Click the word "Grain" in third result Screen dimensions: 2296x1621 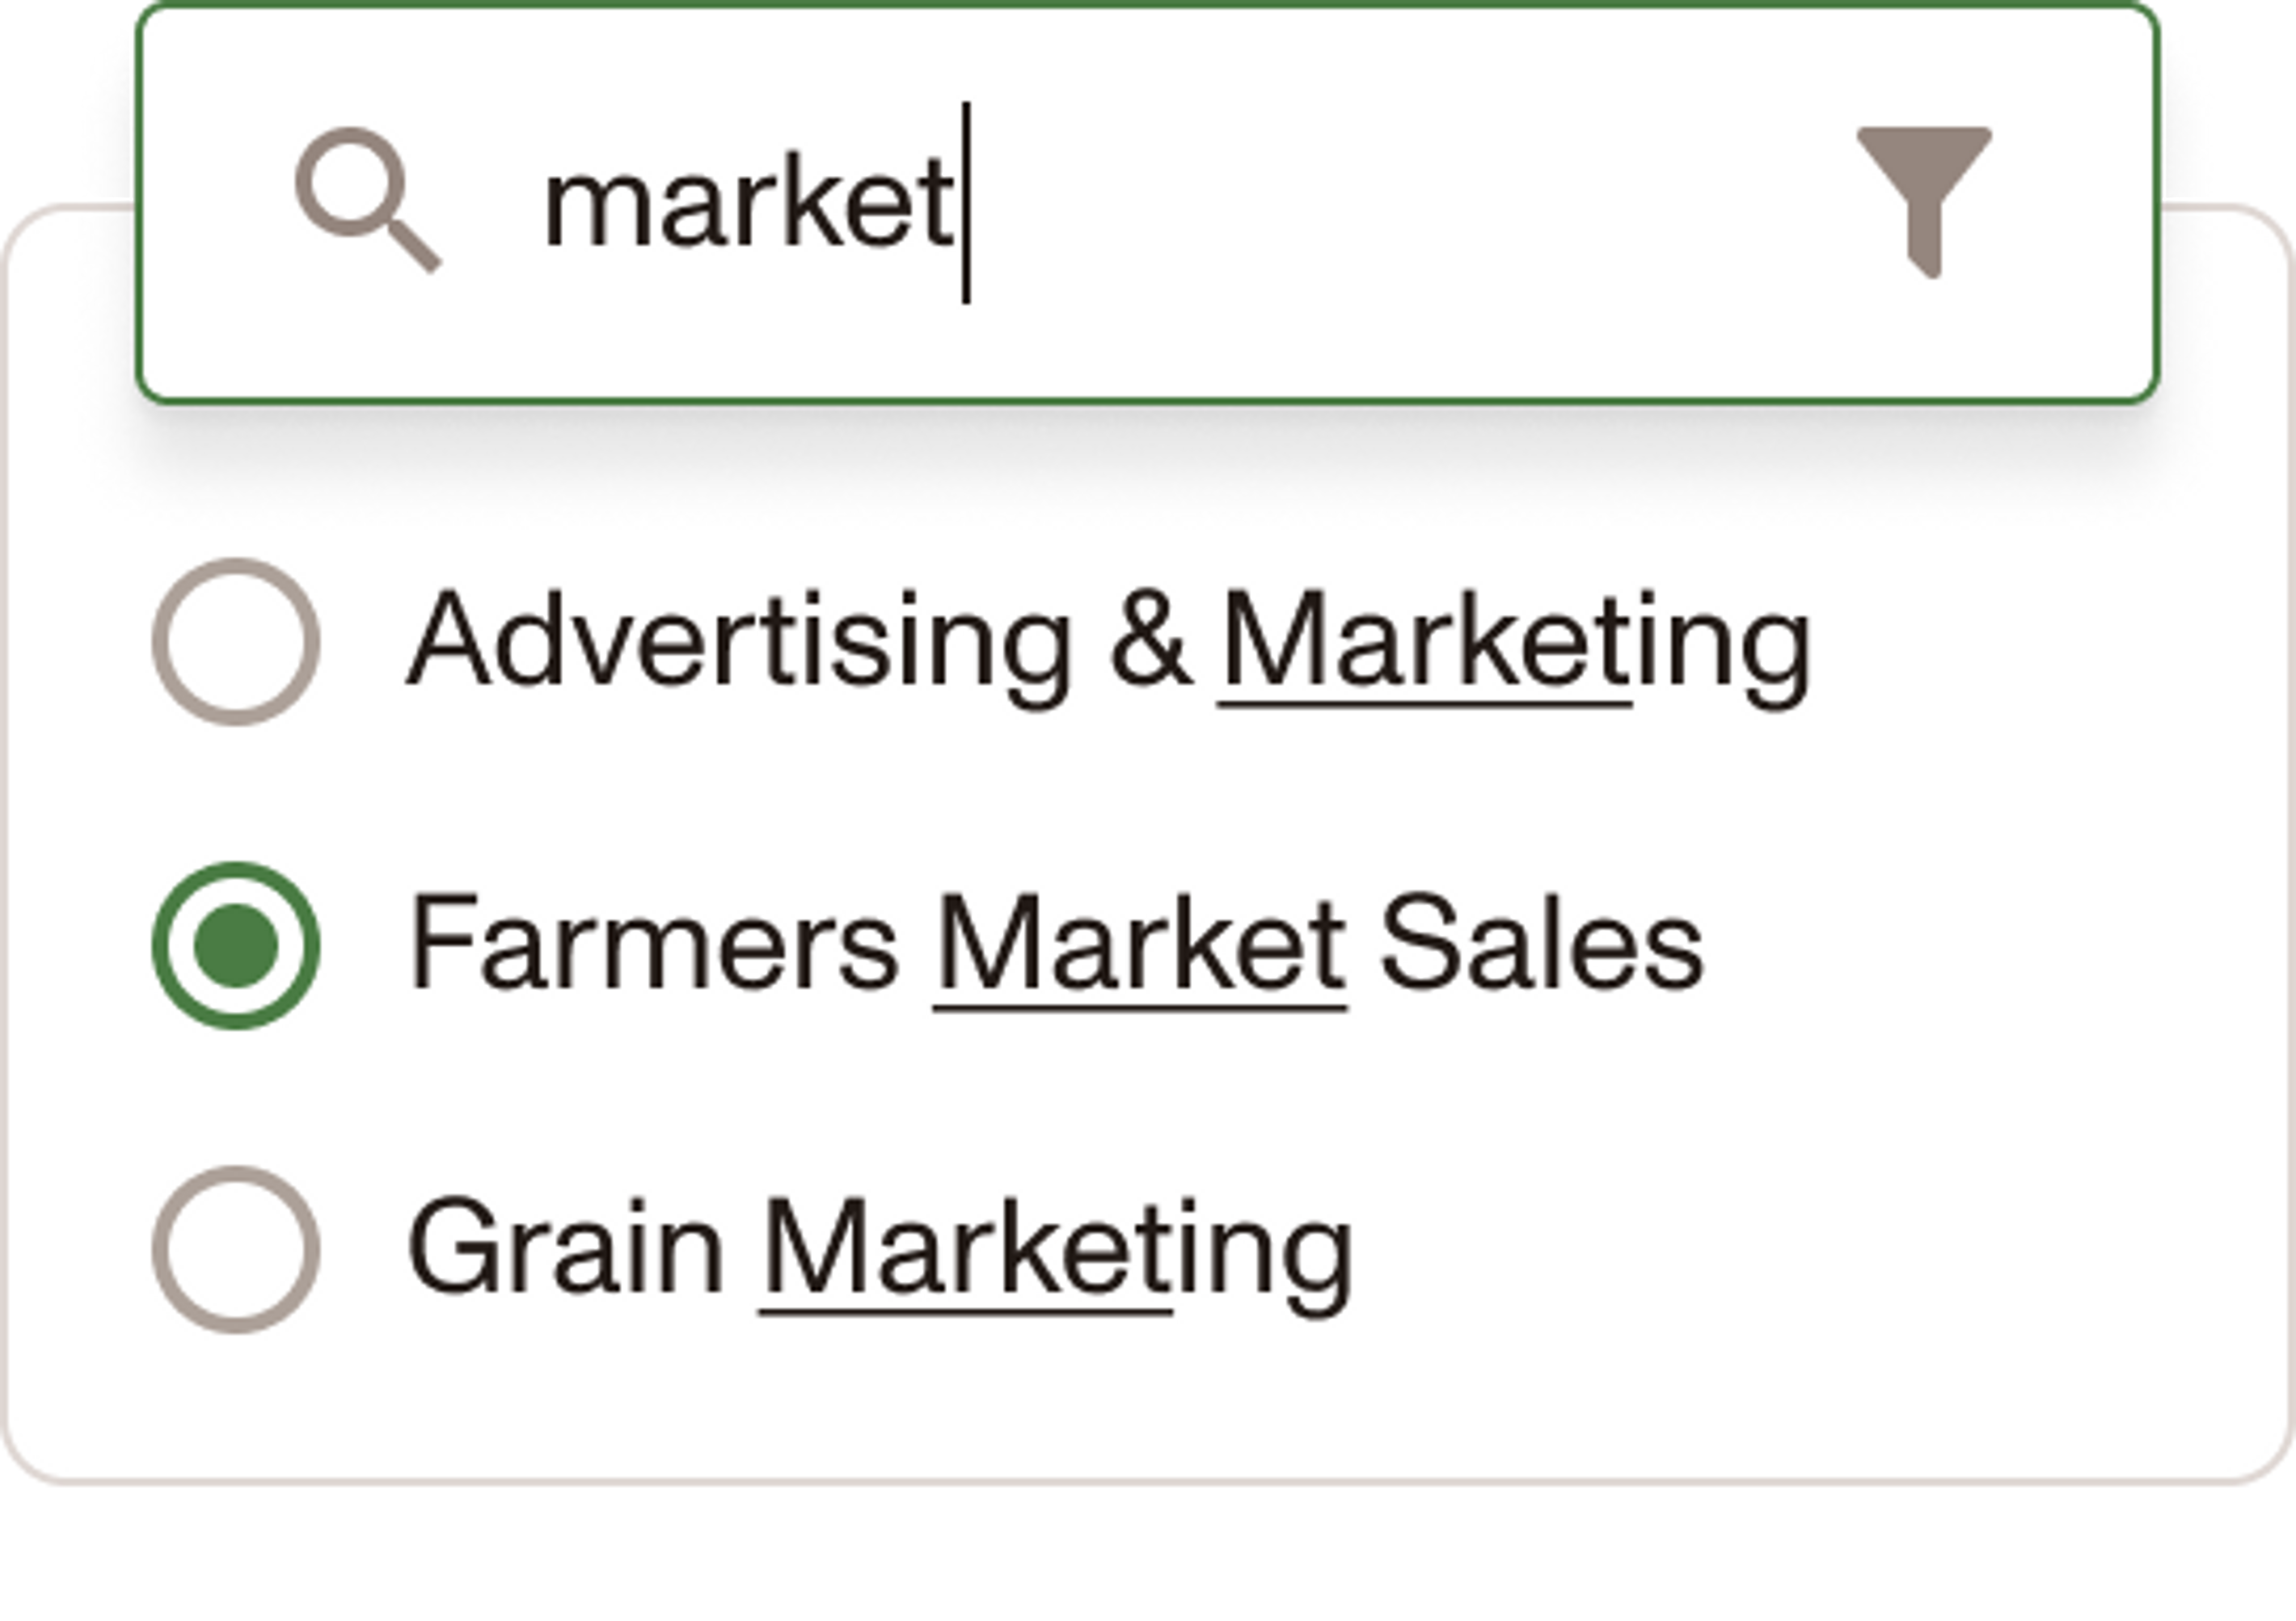(x=566, y=1249)
